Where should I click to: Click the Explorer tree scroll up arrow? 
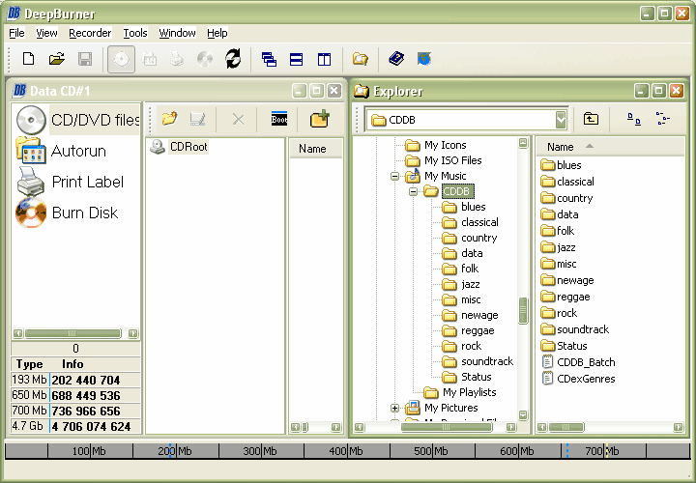pos(523,142)
